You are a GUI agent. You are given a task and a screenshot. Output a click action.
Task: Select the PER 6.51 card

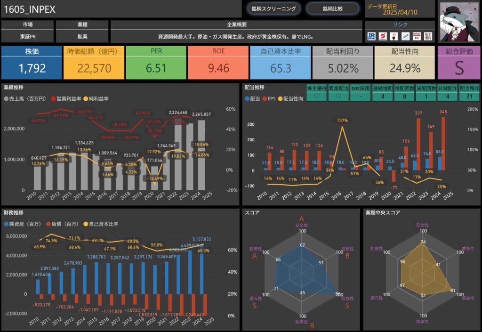pyautogui.click(x=156, y=63)
